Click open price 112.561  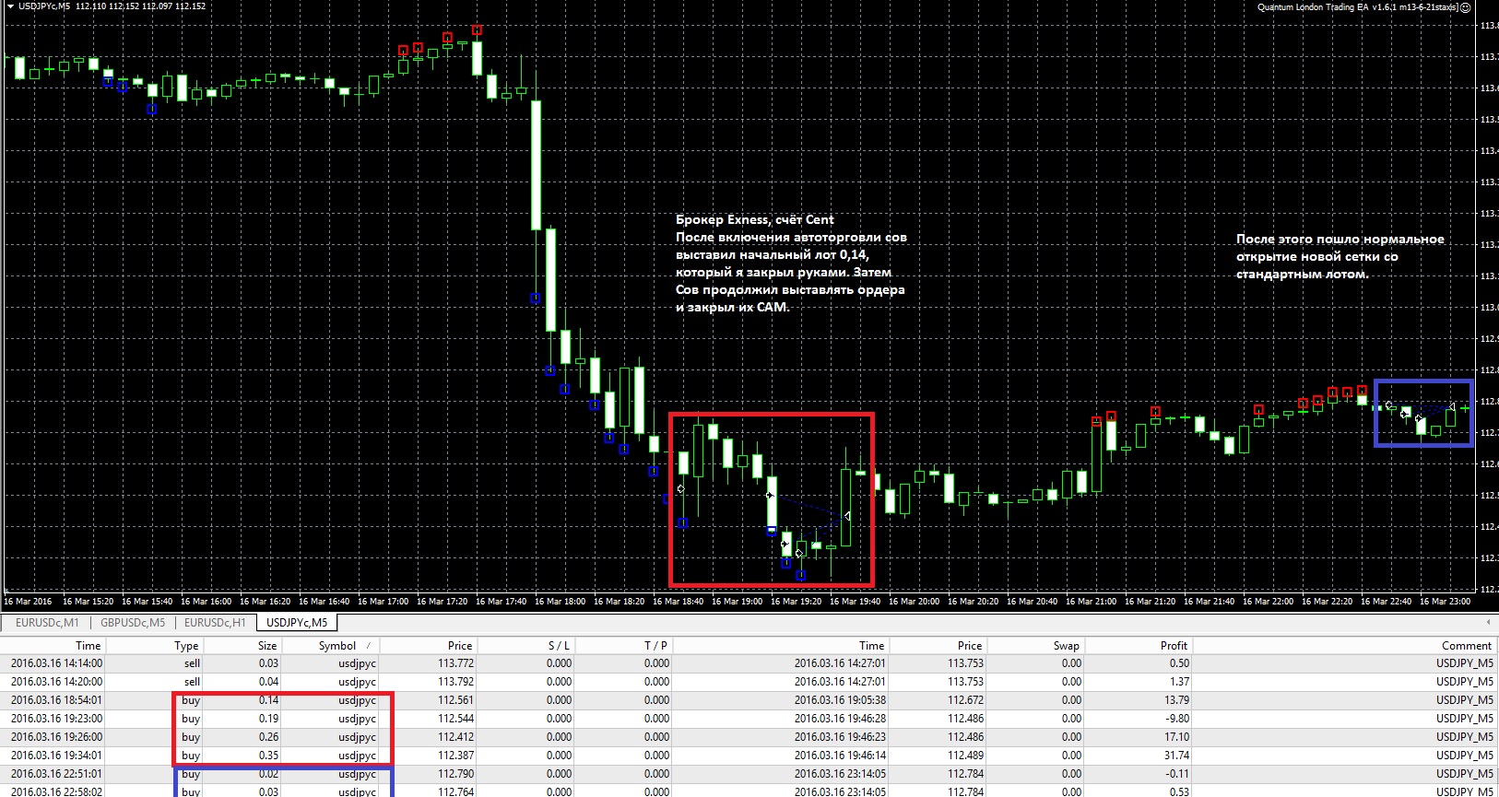pyautogui.click(x=455, y=700)
